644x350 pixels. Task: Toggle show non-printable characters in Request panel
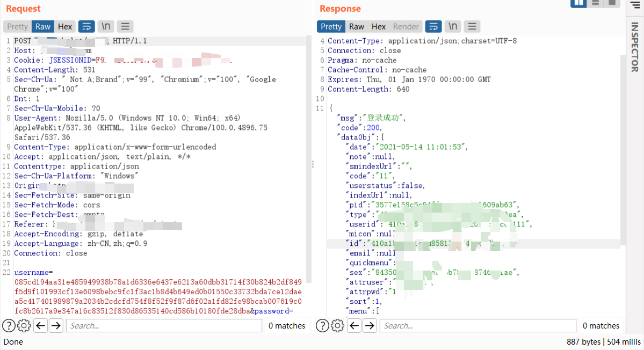click(106, 26)
